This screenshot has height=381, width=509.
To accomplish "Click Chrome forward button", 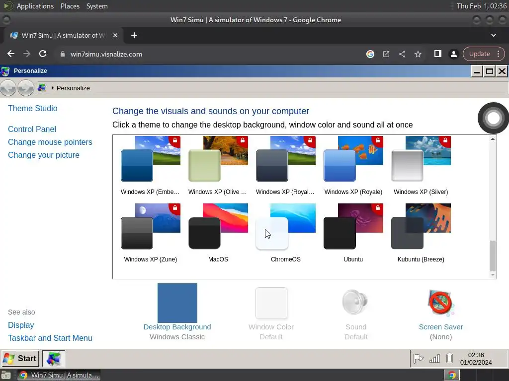I will [27, 54].
